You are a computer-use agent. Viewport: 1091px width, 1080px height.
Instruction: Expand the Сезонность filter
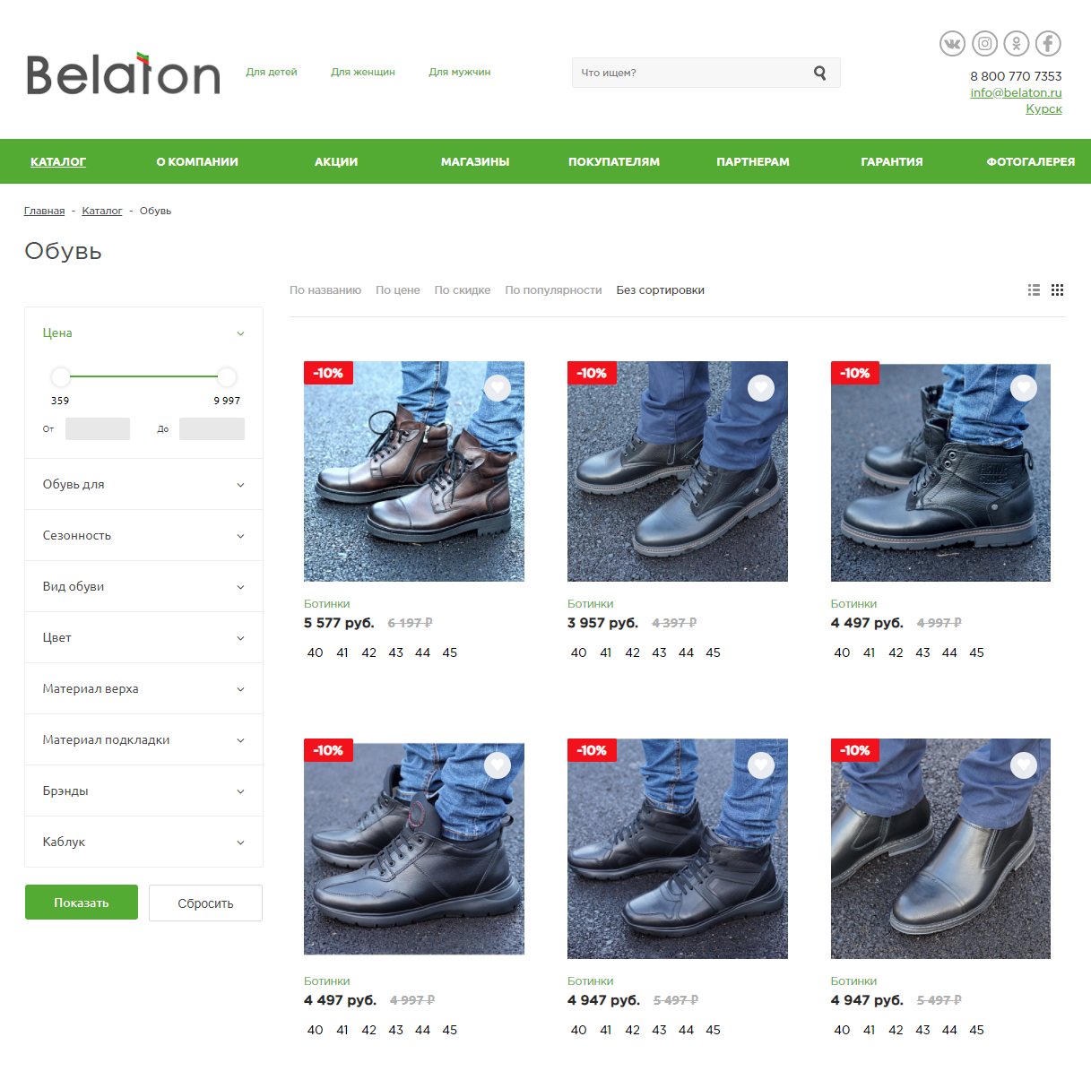click(x=143, y=535)
